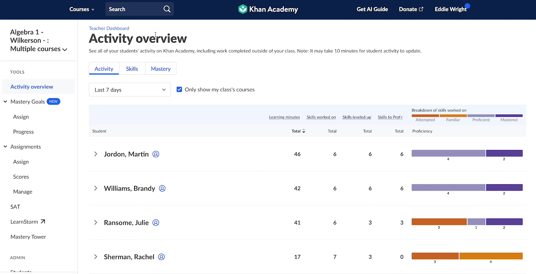This screenshot has height=274, width=536.
Task: Click the Attempted legend color bar
Action: 425,116
